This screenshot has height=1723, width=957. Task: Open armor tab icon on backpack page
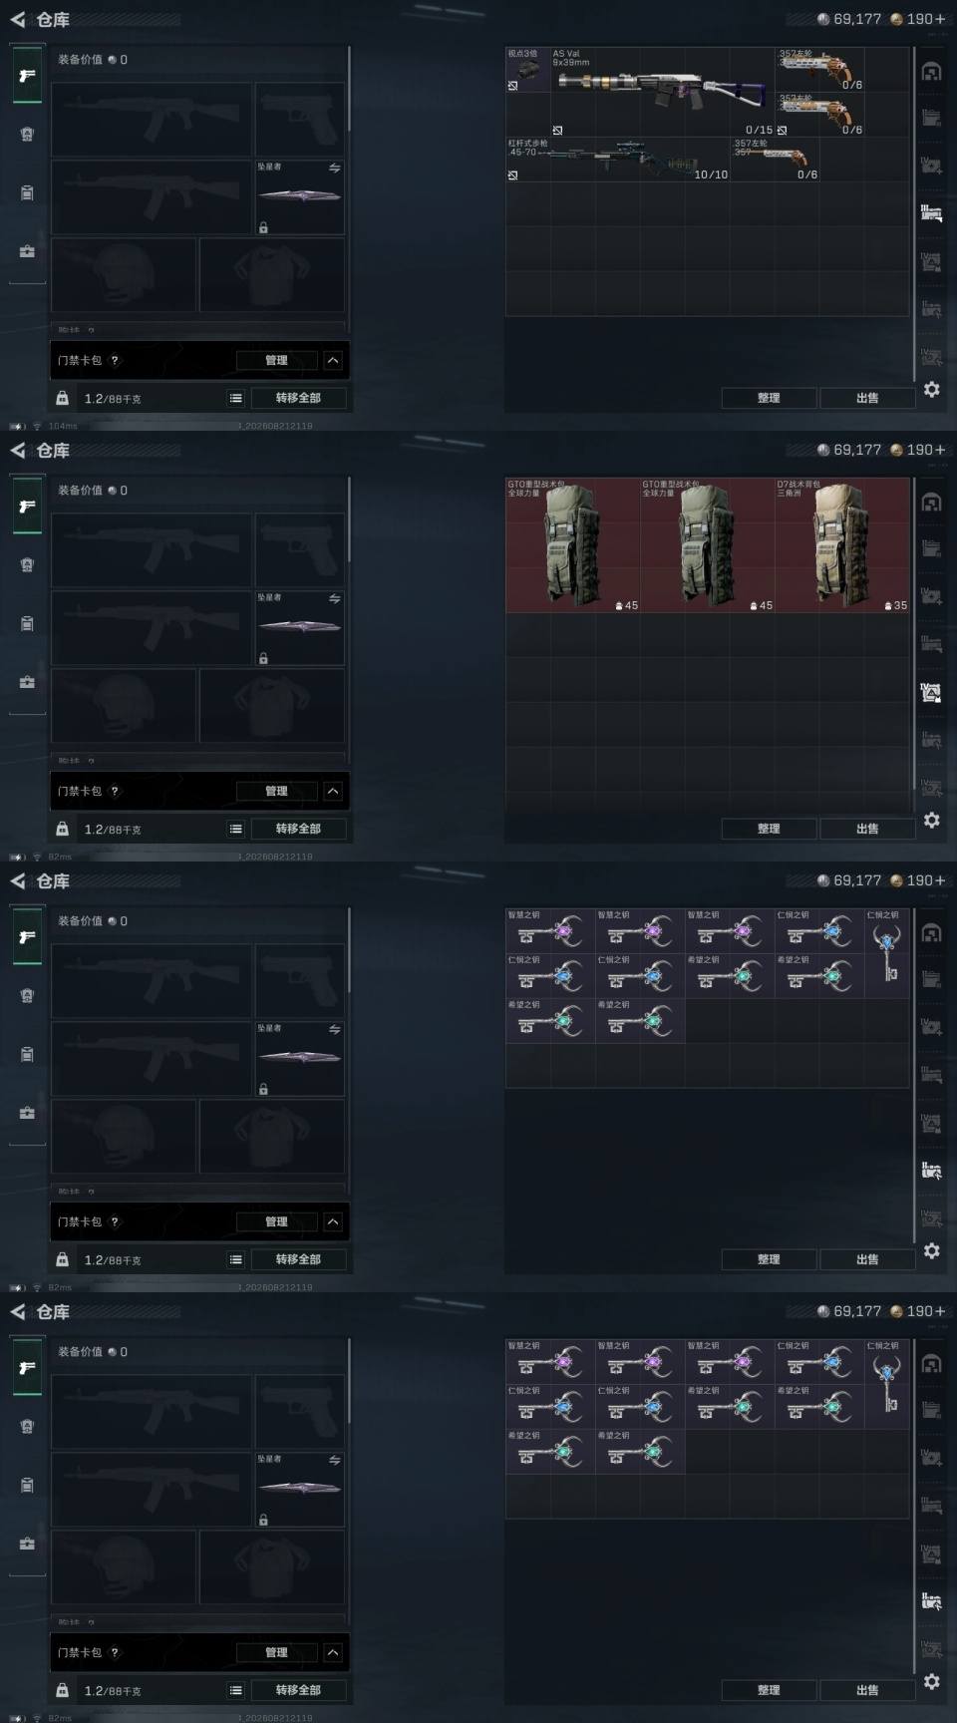pyautogui.click(x=27, y=565)
